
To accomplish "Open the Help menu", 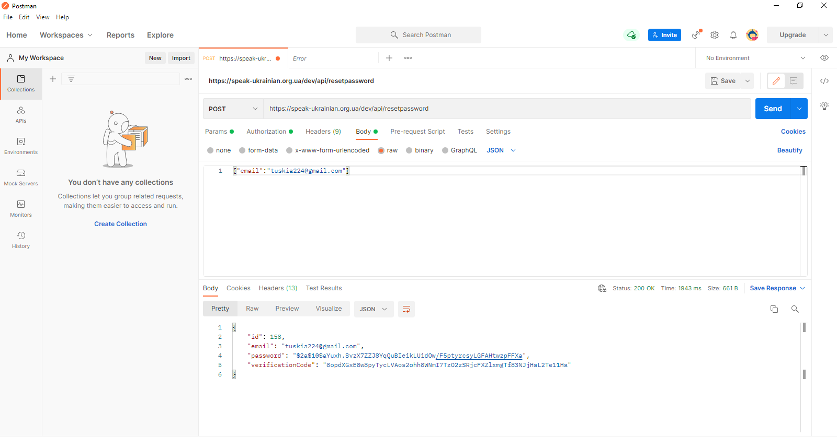I will [x=62, y=17].
